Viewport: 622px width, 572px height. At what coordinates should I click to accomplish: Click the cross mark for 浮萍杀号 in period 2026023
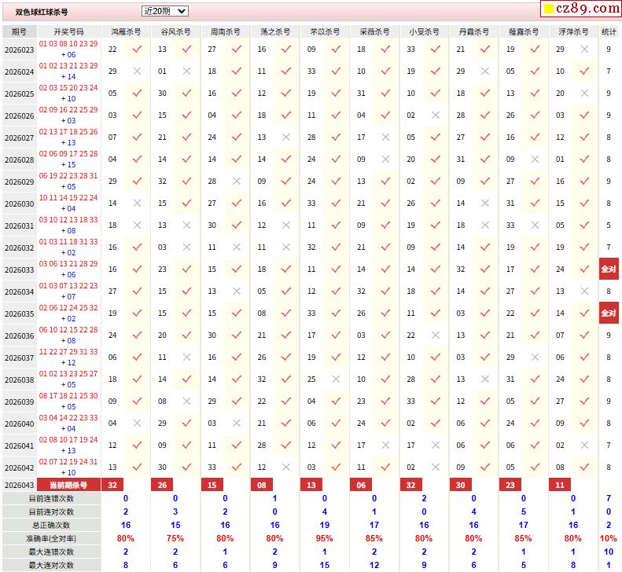[x=584, y=49]
